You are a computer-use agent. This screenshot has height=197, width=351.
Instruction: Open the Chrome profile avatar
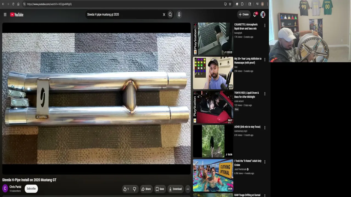click(x=262, y=4)
